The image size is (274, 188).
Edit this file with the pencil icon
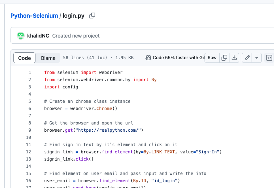click(x=247, y=58)
